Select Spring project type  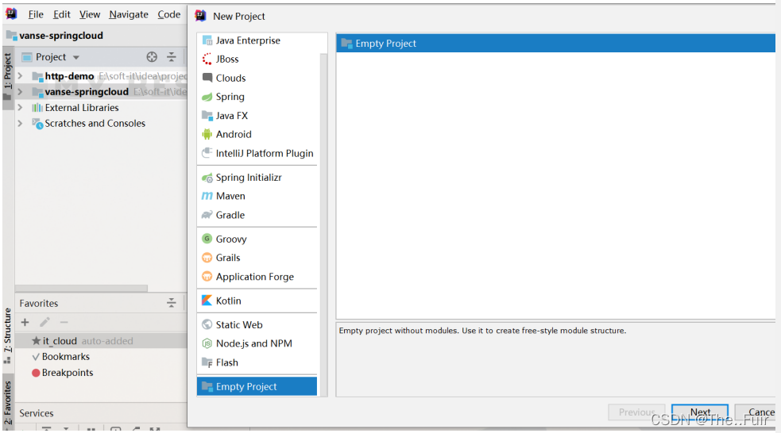coord(257,97)
